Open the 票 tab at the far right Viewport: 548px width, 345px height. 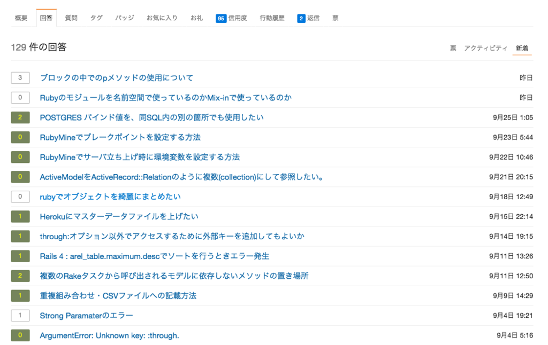(335, 17)
